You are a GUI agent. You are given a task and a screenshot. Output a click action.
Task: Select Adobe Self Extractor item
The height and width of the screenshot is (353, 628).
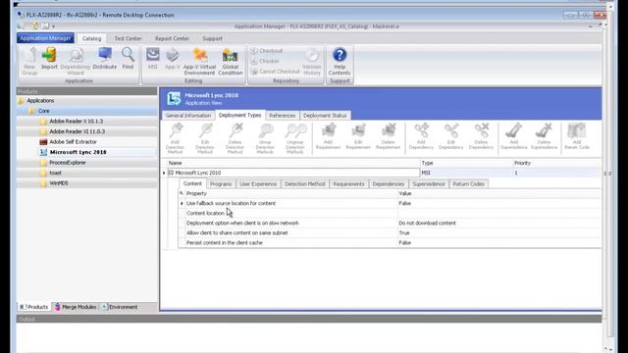click(x=73, y=142)
